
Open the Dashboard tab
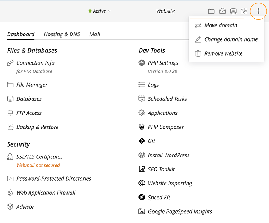tap(21, 34)
